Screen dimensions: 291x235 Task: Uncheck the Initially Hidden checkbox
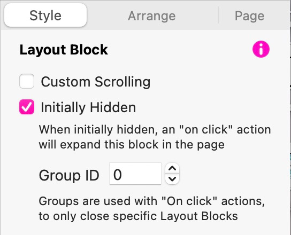[x=27, y=107]
